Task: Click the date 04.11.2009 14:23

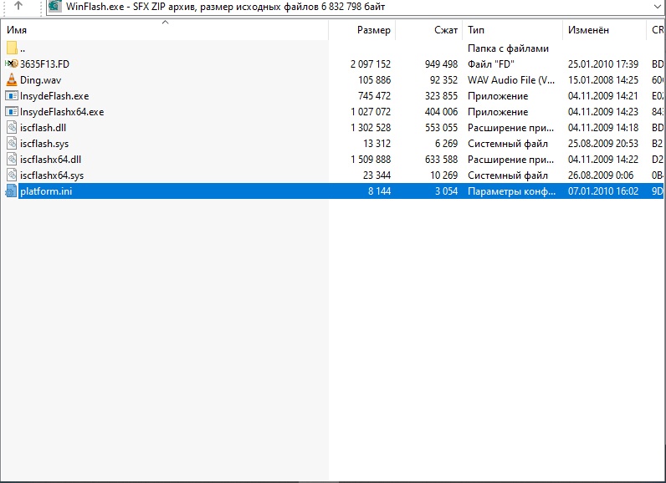Action: (x=603, y=112)
